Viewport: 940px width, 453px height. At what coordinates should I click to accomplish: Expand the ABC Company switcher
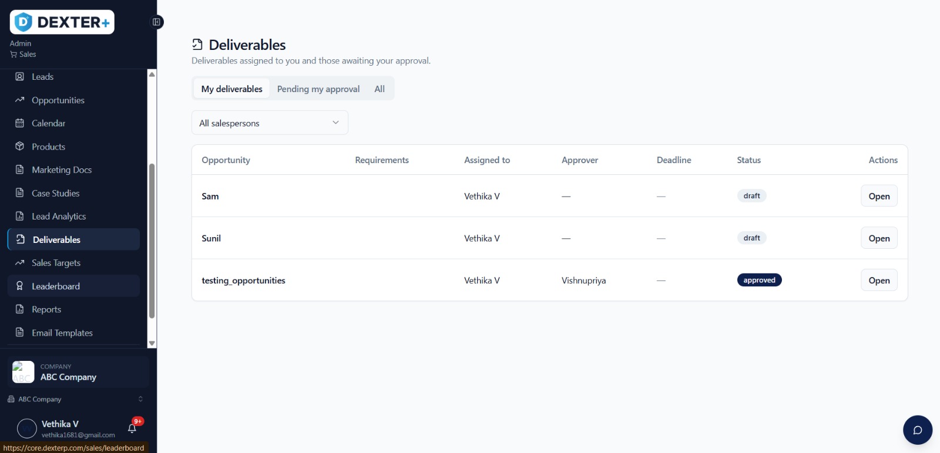[75, 399]
